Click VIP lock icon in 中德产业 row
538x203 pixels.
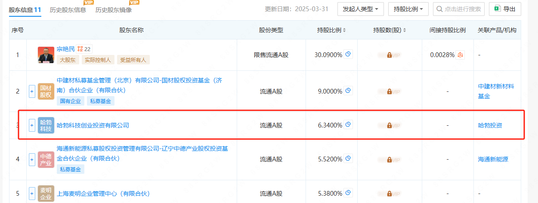click(389, 159)
